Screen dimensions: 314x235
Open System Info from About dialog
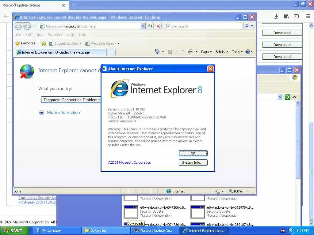coord(193,162)
